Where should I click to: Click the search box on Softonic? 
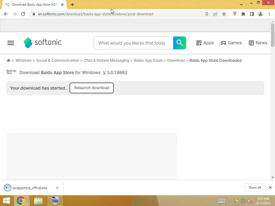(x=133, y=43)
